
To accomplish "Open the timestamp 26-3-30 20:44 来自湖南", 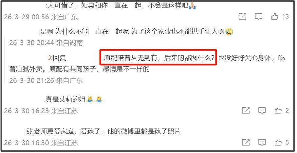I will (46, 43).
